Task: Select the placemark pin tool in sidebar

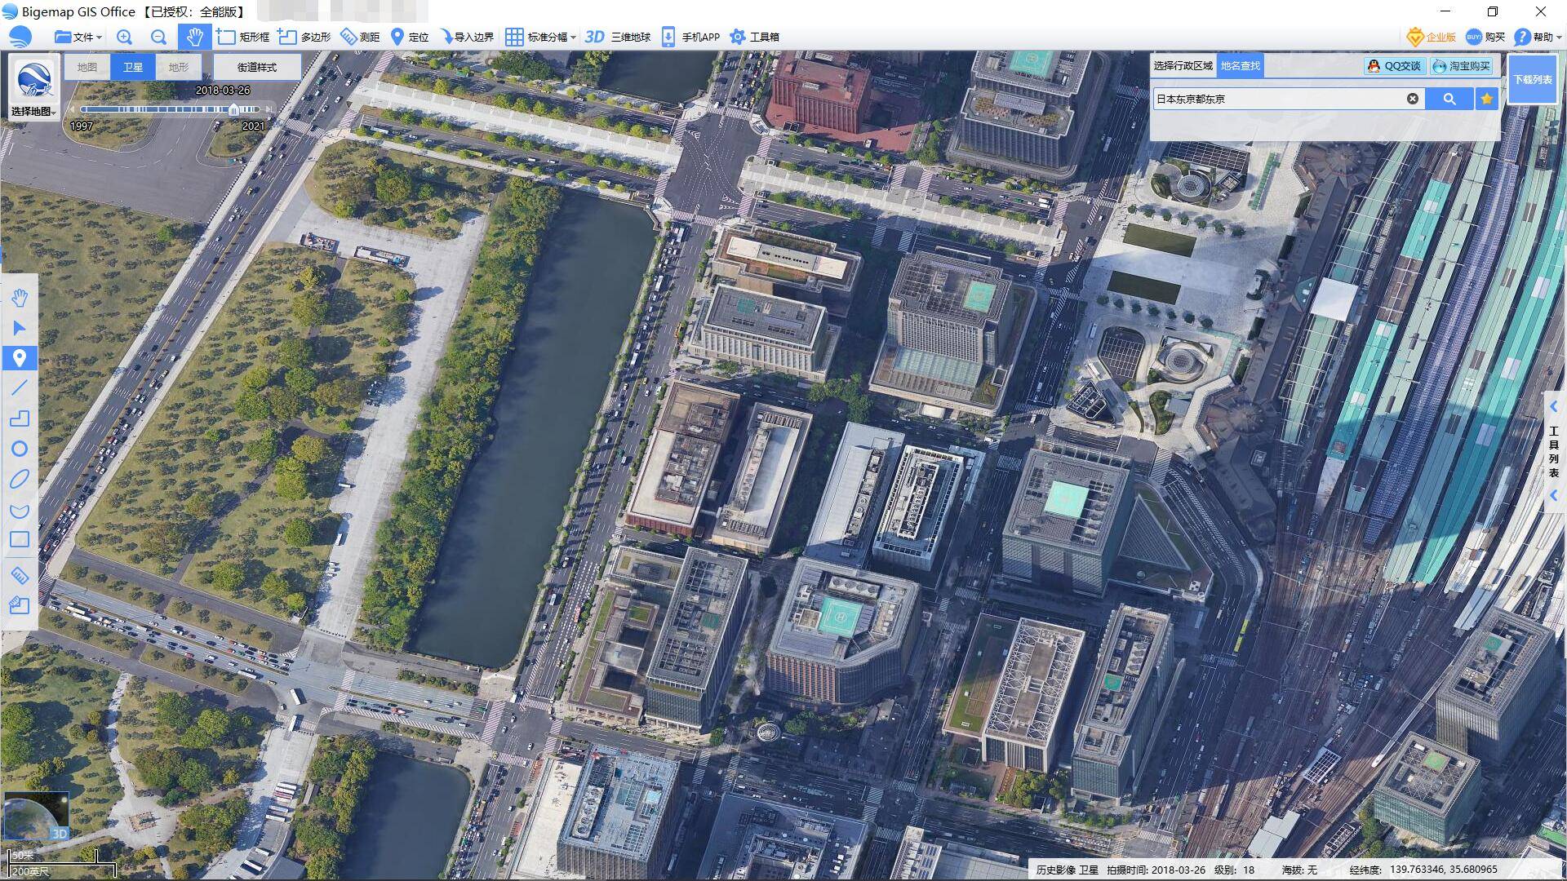Action: (20, 358)
